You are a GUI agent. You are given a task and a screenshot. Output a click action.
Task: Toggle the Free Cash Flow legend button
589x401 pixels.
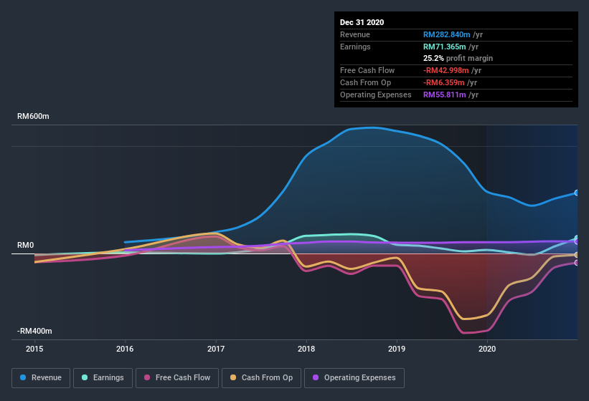tap(177, 378)
